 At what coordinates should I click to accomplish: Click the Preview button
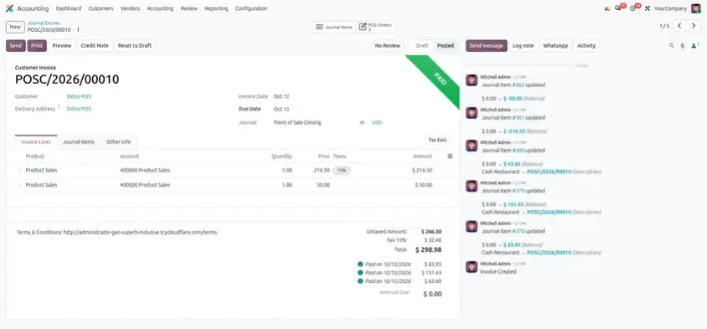62,45
